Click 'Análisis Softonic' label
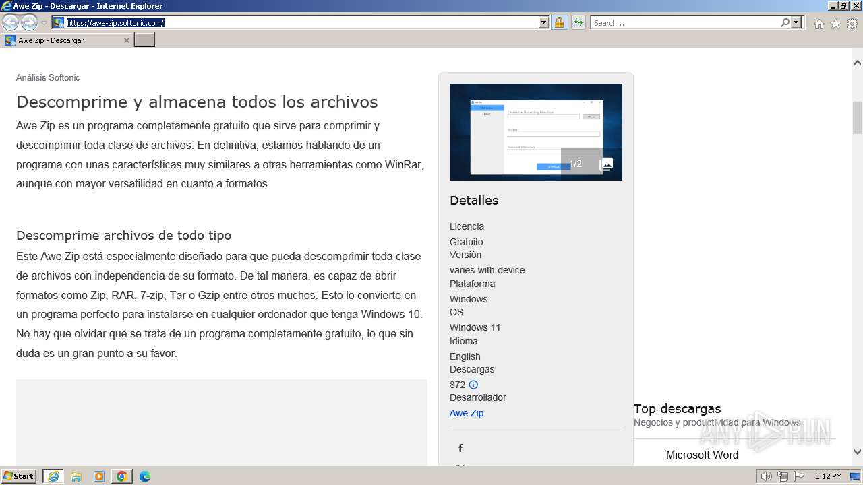Image resolution: width=863 pixels, height=485 pixels. [x=48, y=77]
